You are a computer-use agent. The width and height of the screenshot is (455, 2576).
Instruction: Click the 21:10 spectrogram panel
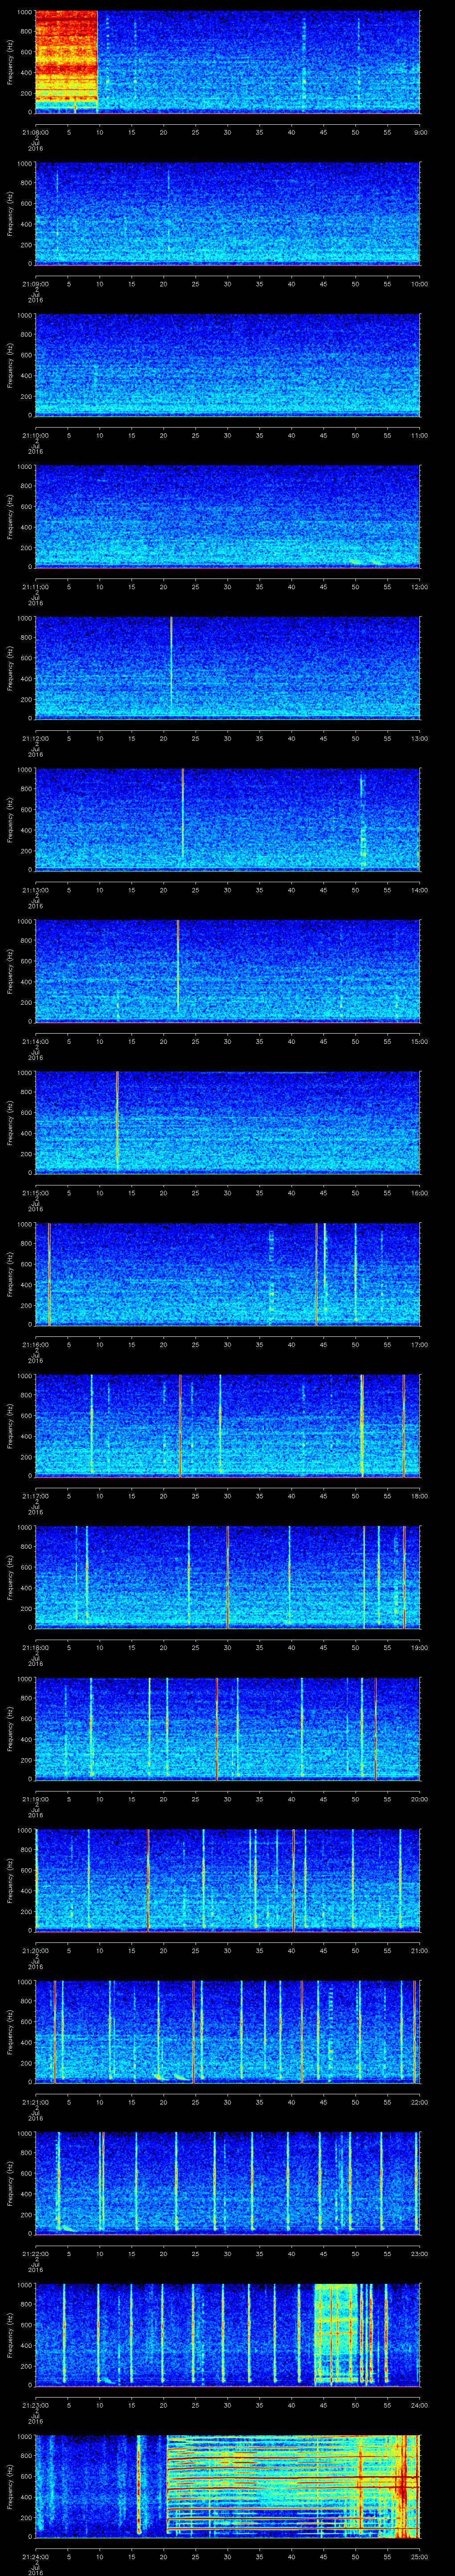coord(227,364)
